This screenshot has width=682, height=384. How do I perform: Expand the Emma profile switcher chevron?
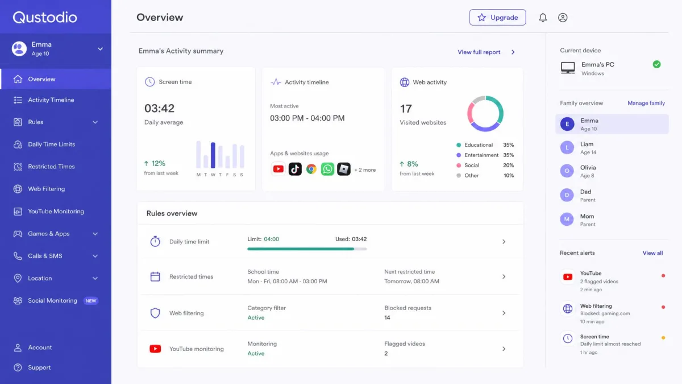[100, 49]
